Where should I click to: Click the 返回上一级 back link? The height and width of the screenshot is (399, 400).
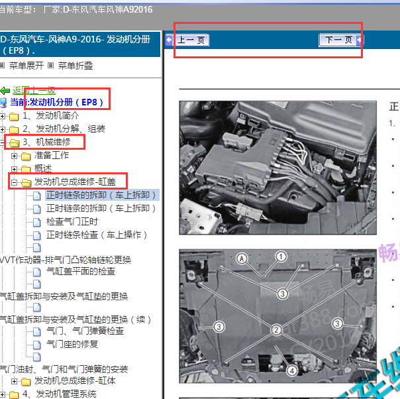pyautogui.click(x=34, y=90)
